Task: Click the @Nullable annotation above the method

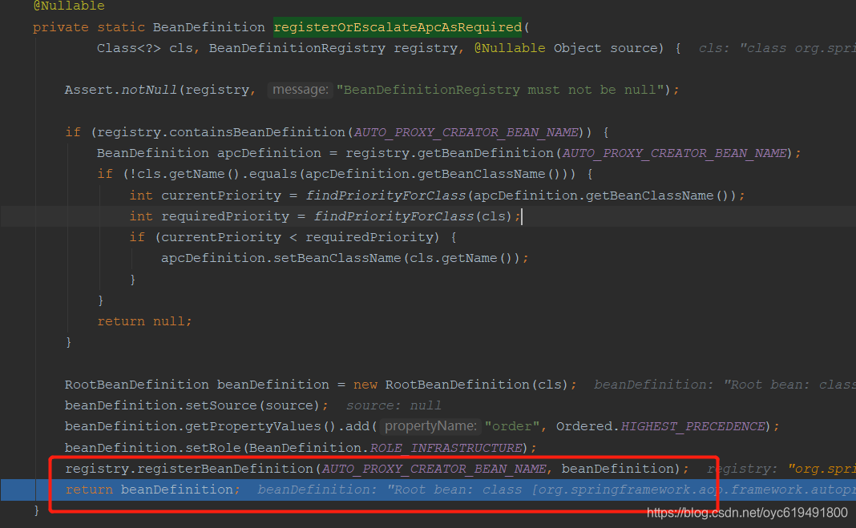Action: click(x=69, y=6)
